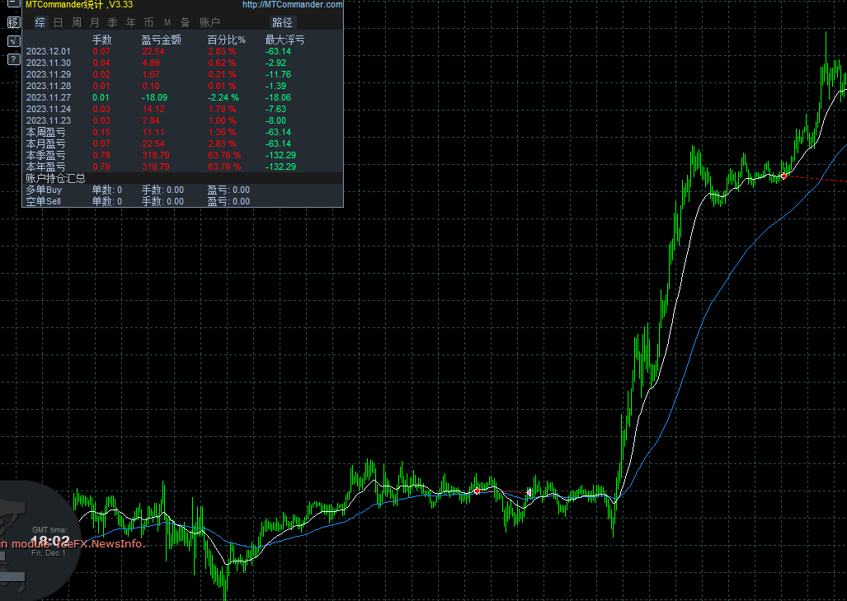Click the weekly profit value 11.11
The width and height of the screenshot is (847, 601).
(153, 132)
